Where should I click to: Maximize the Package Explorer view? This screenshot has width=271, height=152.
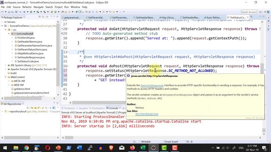click(x=58, y=16)
